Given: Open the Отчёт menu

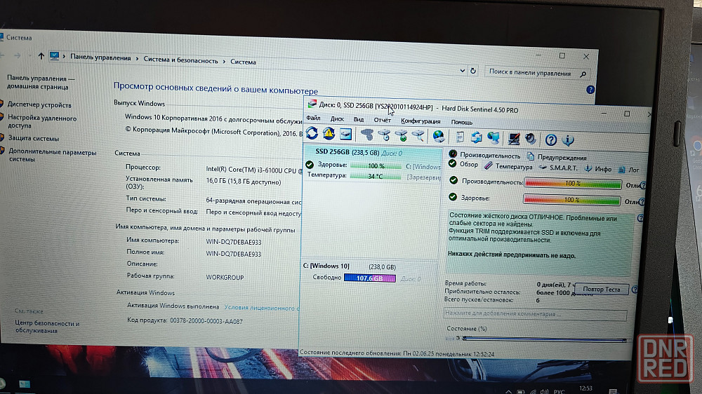Looking at the screenshot, I should click(x=383, y=120).
